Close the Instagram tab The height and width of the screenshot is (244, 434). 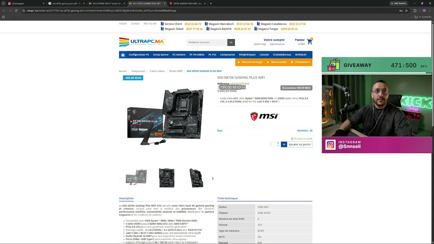point(43,3)
